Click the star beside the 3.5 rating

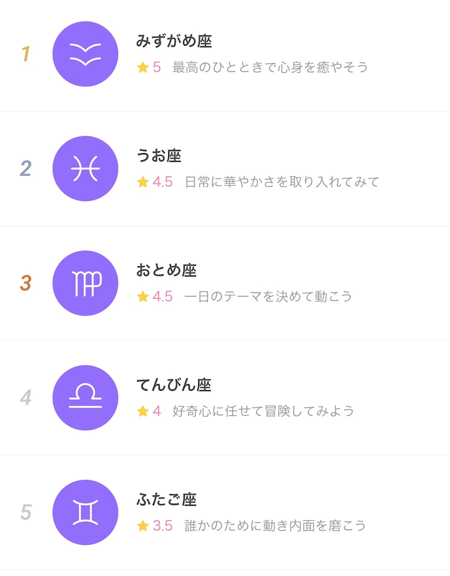(x=142, y=526)
